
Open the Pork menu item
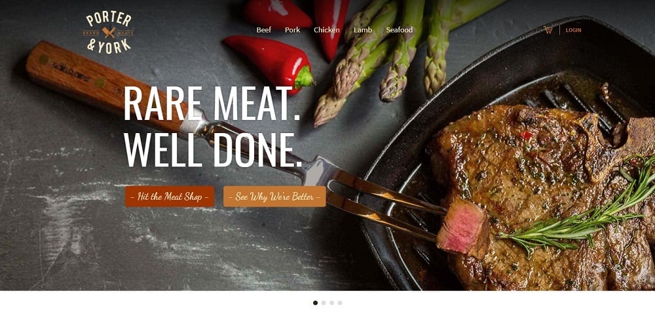[x=292, y=30]
